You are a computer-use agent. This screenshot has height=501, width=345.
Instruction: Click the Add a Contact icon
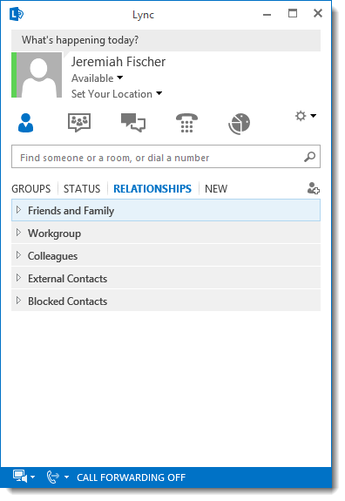click(x=314, y=188)
